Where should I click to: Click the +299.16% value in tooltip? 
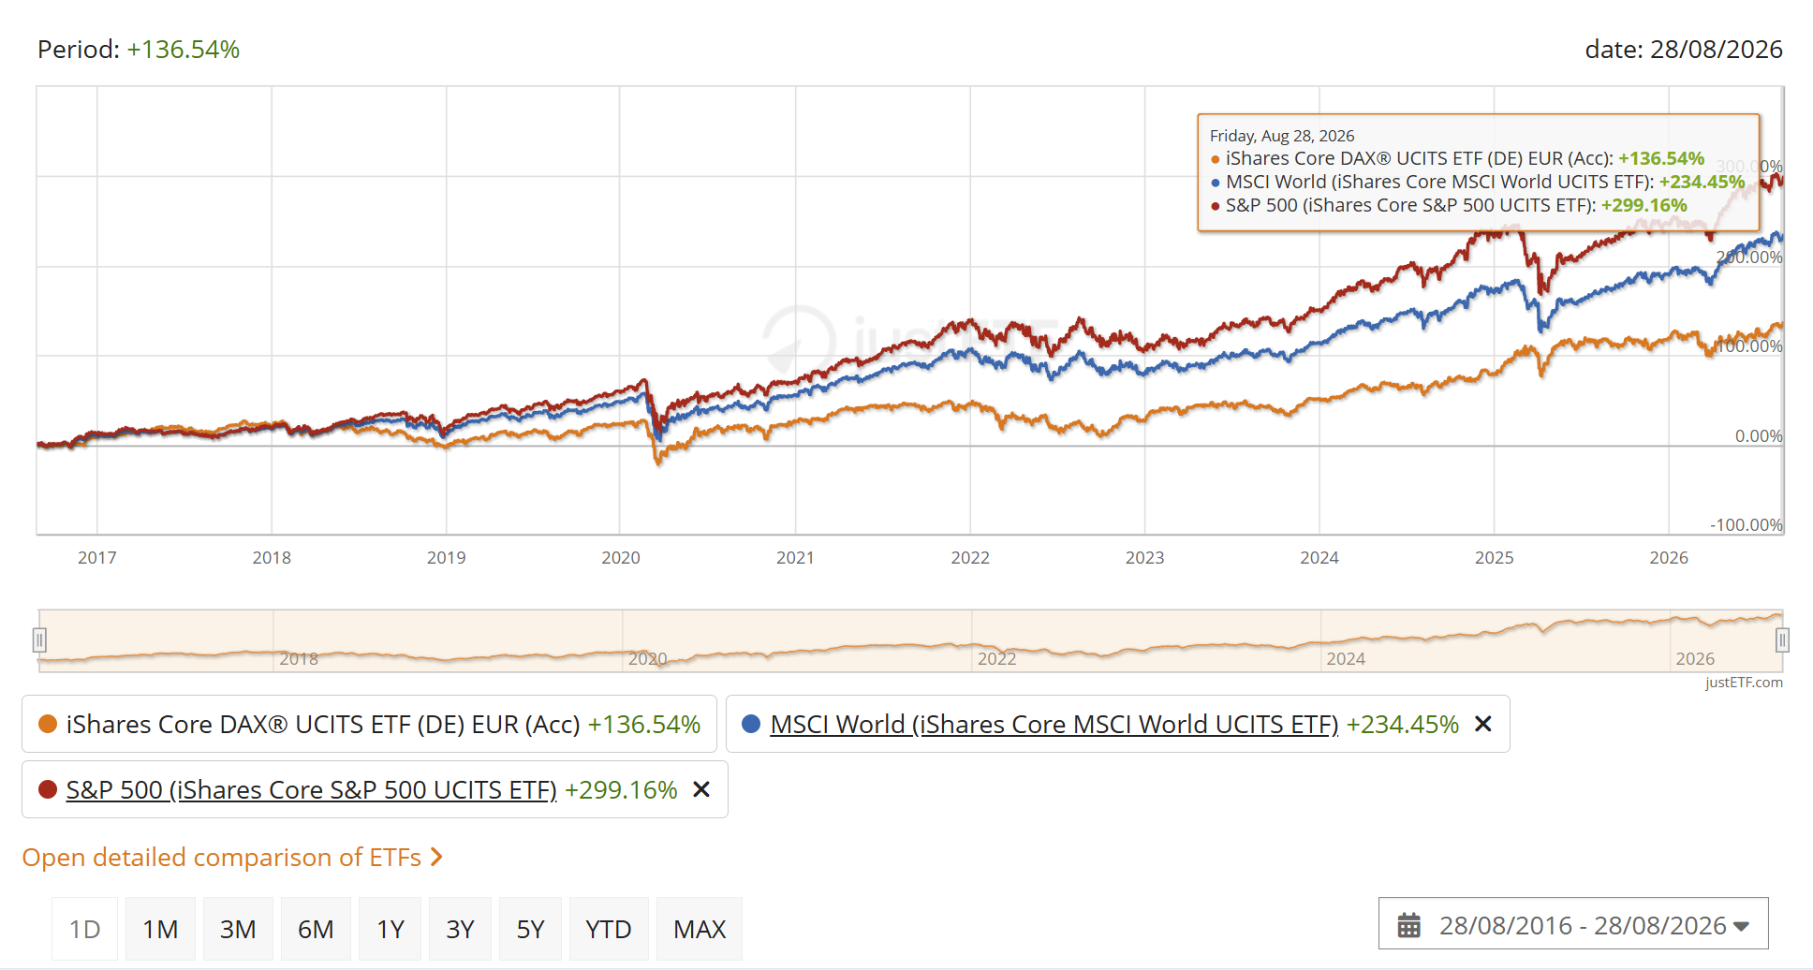(1644, 205)
